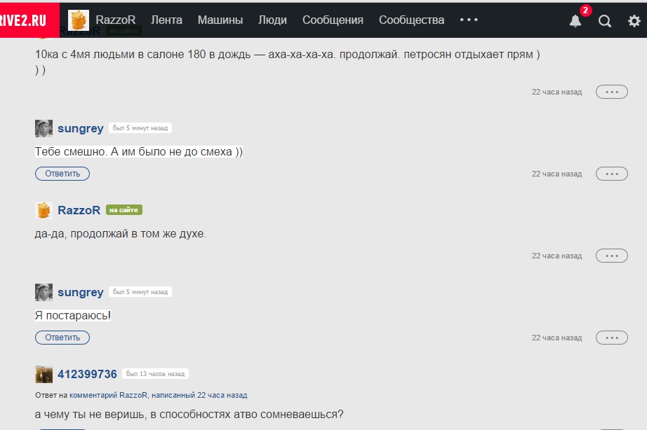This screenshot has width=647, height=430.
Task: Open the Машины menu item
Action: pyautogui.click(x=220, y=20)
